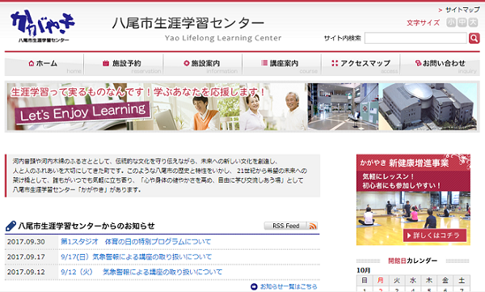Open the 9/17(日) weather warning notice
The height and width of the screenshot is (292, 485).
click(136, 256)
